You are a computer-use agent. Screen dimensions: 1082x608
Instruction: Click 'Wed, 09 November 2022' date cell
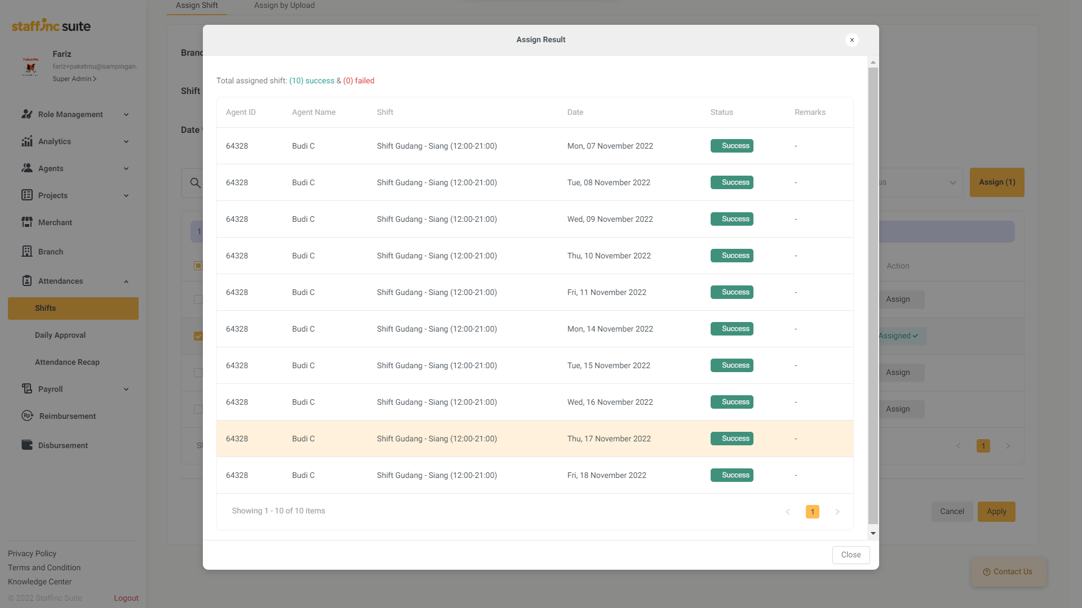pyautogui.click(x=610, y=220)
